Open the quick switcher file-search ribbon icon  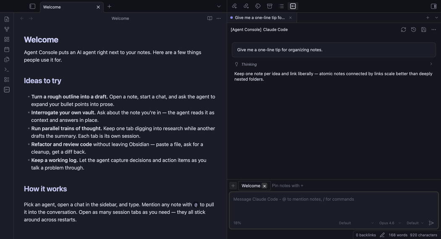(x=7, y=19)
